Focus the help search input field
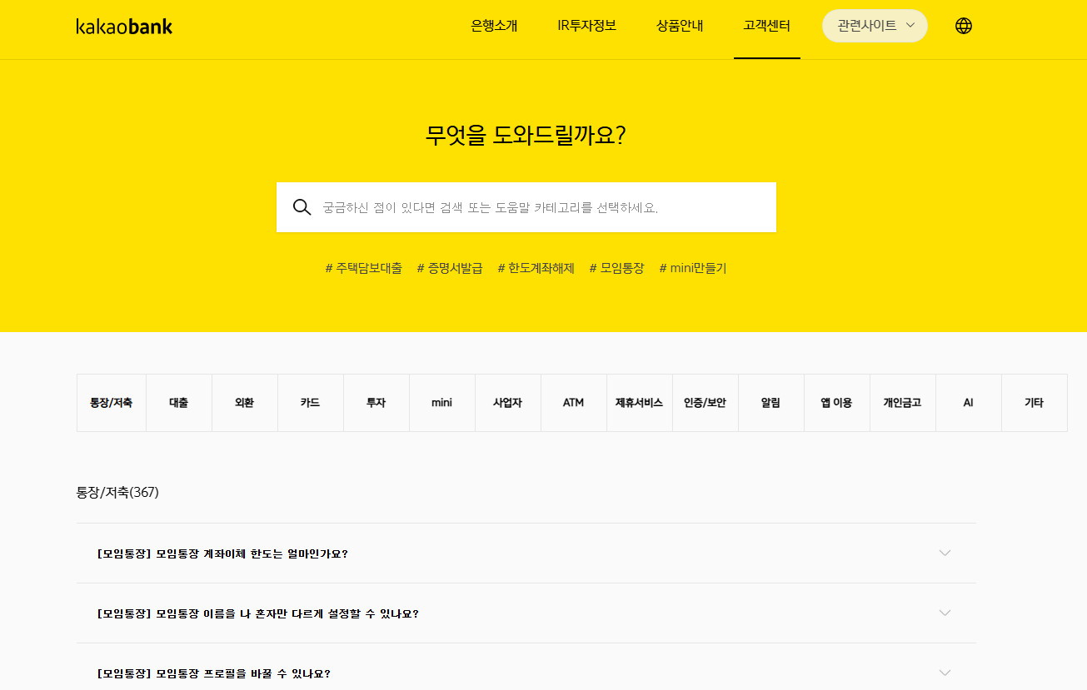This screenshot has width=1087, height=690. click(x=526, y=207)
